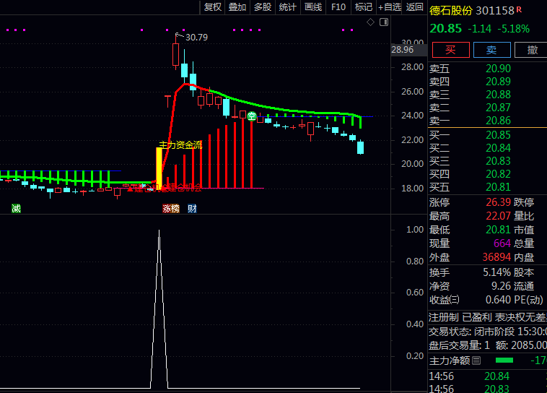Activate the 画线 drawing tool
Viewport: 547px width, 393px height.
(x=312, y=7)
